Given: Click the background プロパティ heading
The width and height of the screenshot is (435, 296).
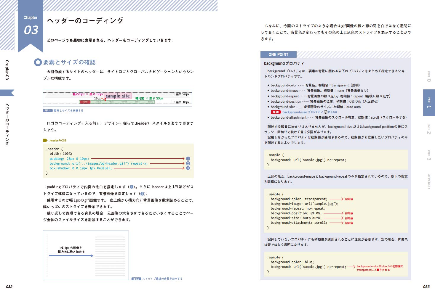Looking at the screenshot, I should [284, 63].
